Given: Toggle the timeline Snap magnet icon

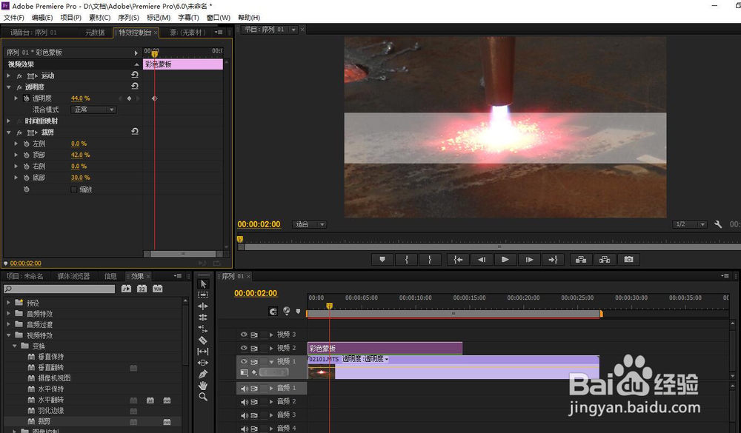Looking at the screenshot, I should [273, 311].
